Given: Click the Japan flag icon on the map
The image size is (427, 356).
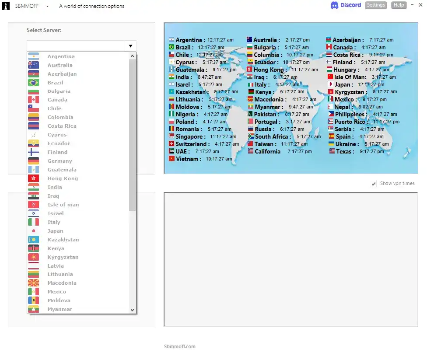Looking at the screenshot, I should click(x=330, y=84).
